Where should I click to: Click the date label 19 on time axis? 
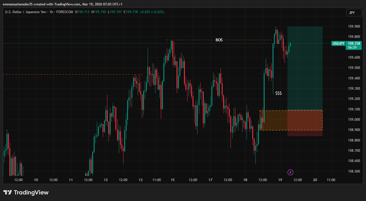(280, 180)
